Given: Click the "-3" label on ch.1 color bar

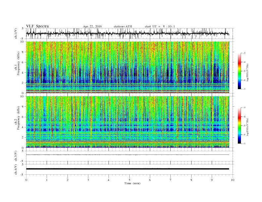Looking at the screenshot, I should (244, 53).
